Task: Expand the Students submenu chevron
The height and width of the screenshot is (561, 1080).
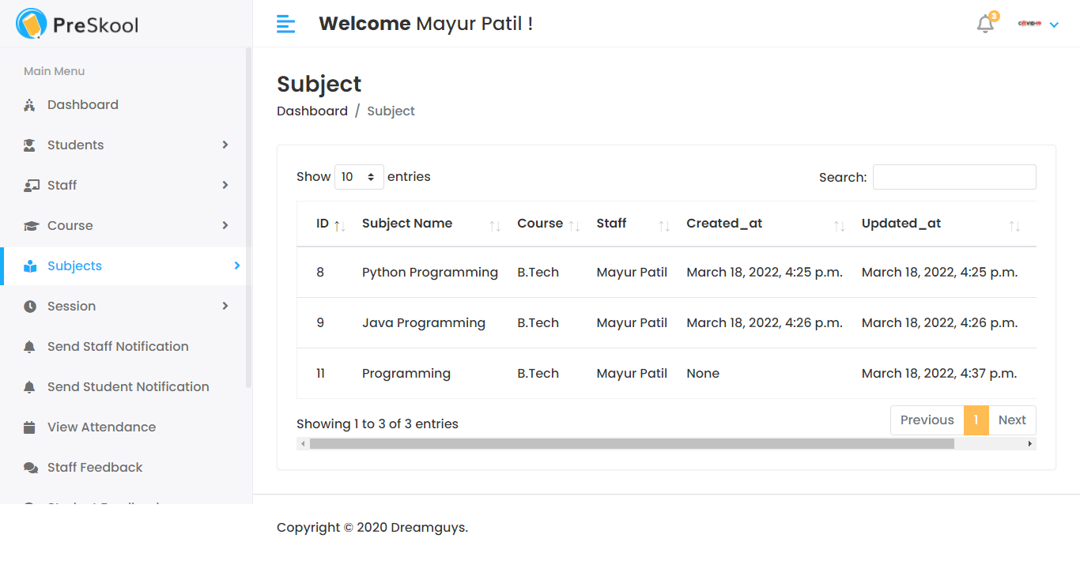Action: tap(225, 145)
